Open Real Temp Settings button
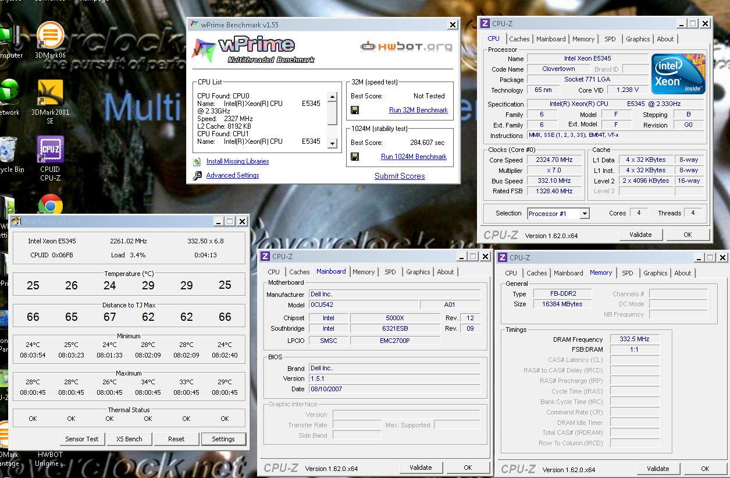The image size is (730, 478). point(223,439)
